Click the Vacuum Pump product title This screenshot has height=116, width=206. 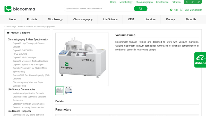coord(125,35)
